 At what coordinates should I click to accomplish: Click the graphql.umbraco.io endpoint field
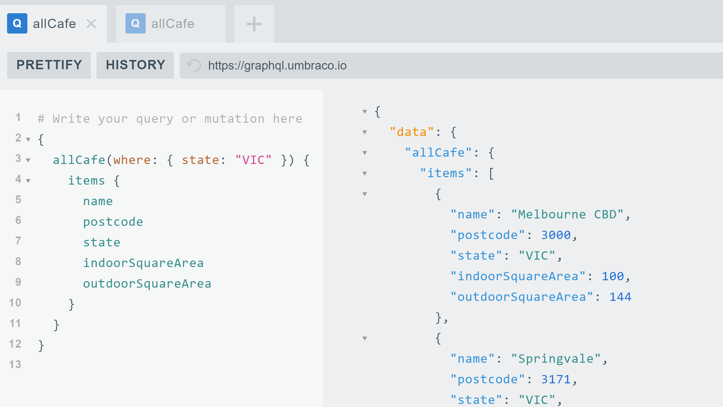(x=278, y=65)
